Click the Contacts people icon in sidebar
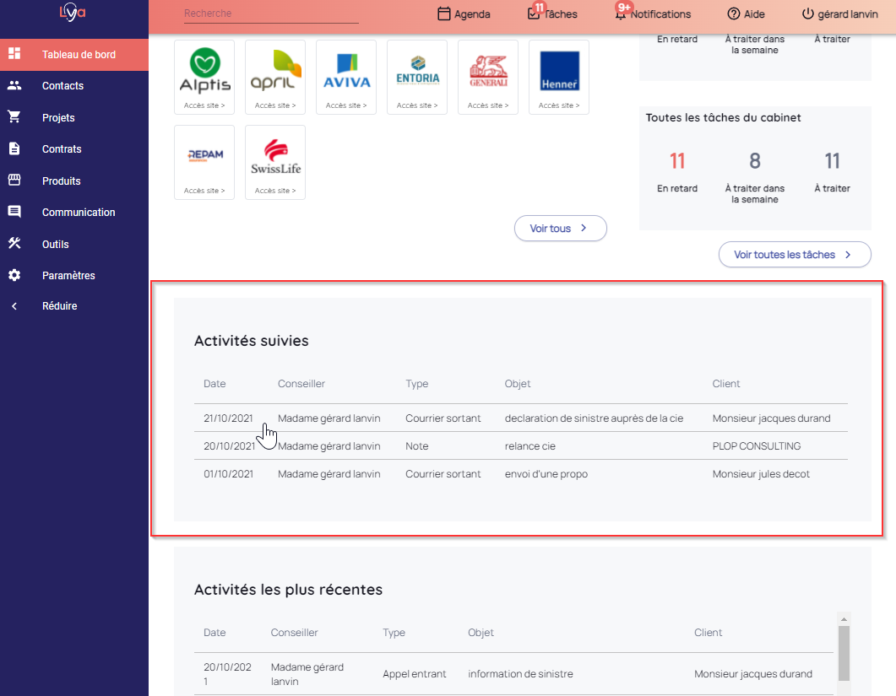The width and height of the screenshot is (896, 696). click(x=14, y=85)
